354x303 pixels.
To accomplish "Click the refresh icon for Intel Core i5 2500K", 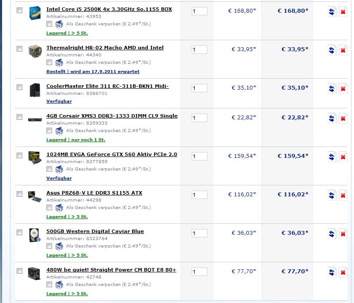I will [332, 12].
